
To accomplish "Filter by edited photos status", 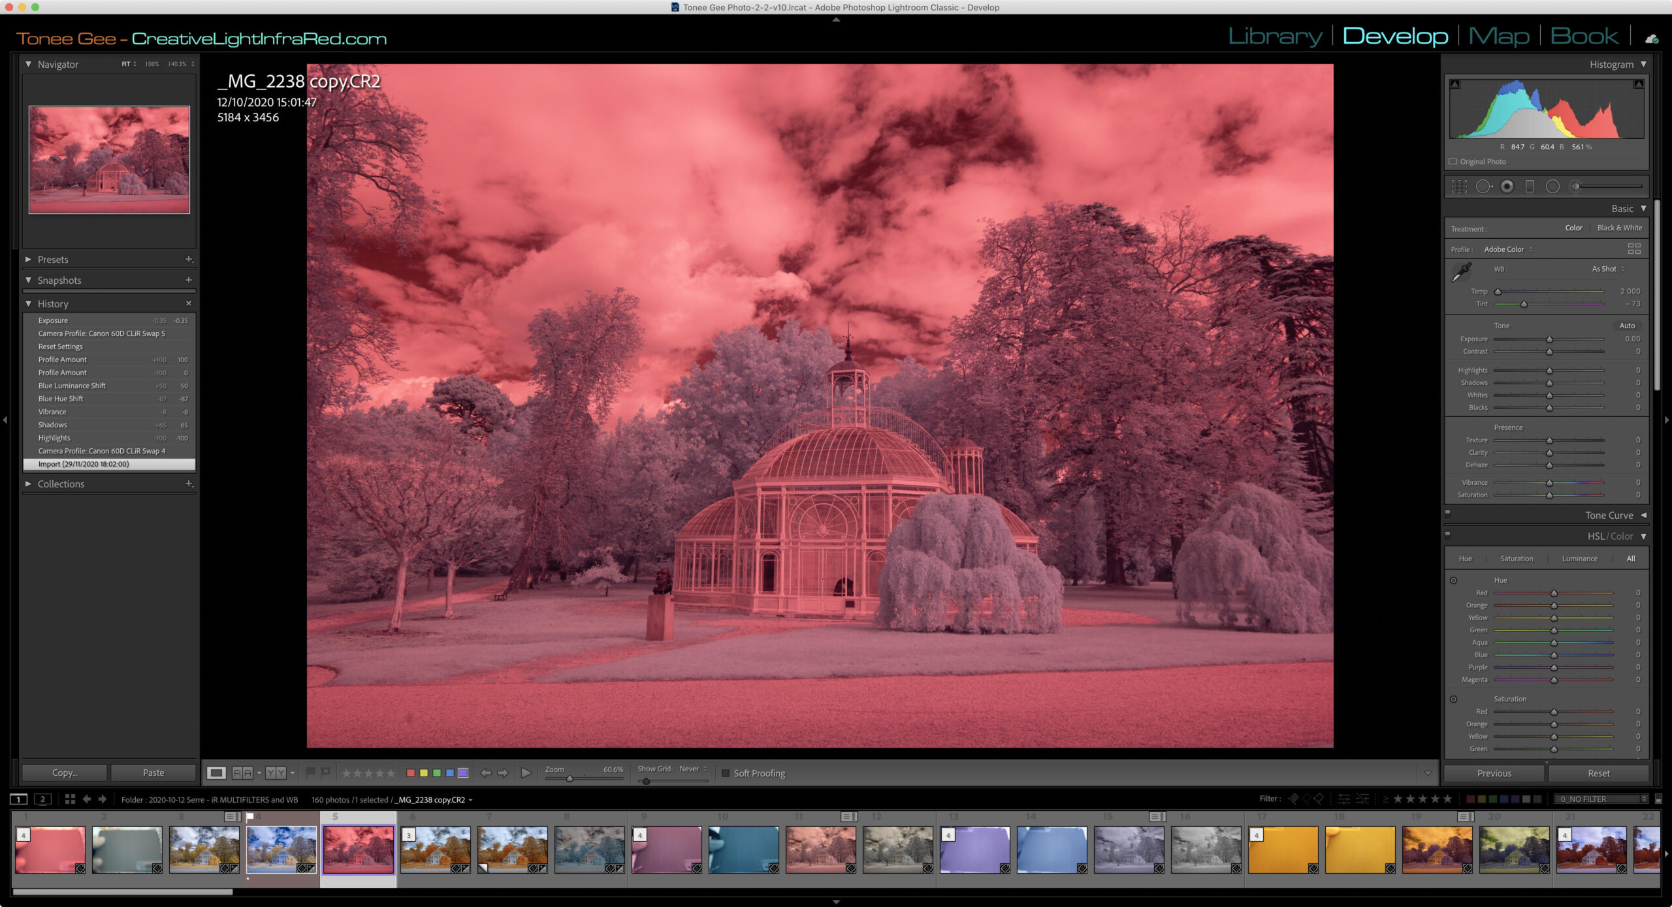I will pos(1344,799).
